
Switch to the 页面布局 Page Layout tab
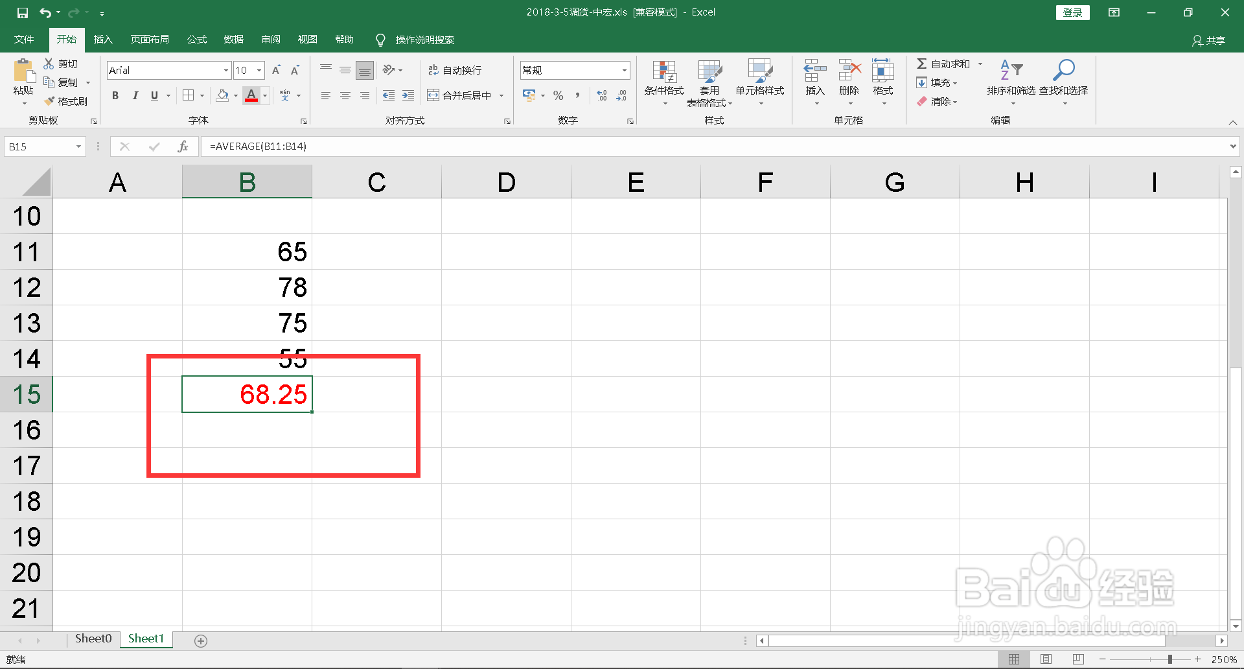click(150, 40)
